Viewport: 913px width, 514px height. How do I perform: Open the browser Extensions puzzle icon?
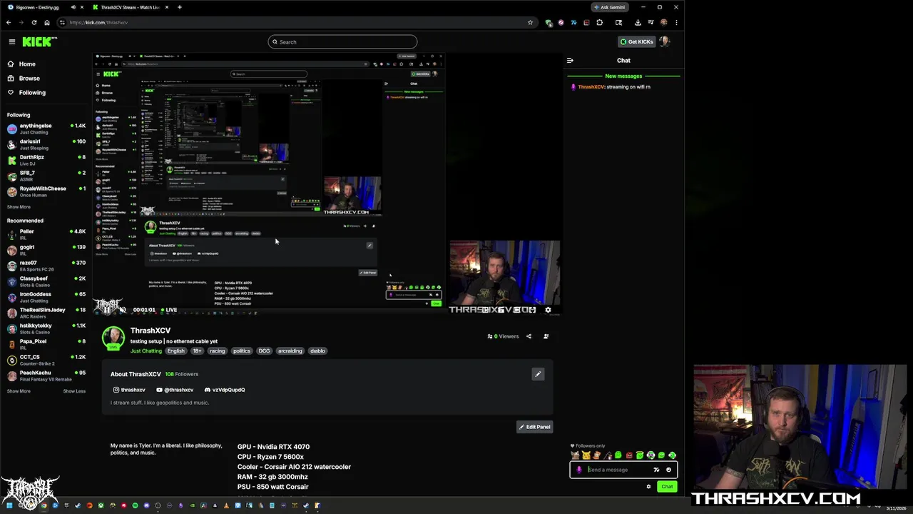[x=599, y=22]
